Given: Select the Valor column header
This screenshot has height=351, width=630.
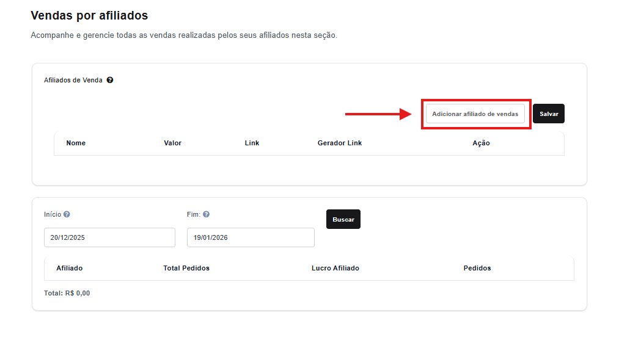Looking at the screenshot, I should [172, 143].
